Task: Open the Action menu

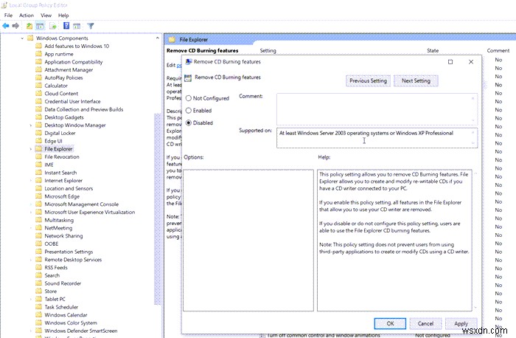Action: pyautogui.click(x=27, y=15)
